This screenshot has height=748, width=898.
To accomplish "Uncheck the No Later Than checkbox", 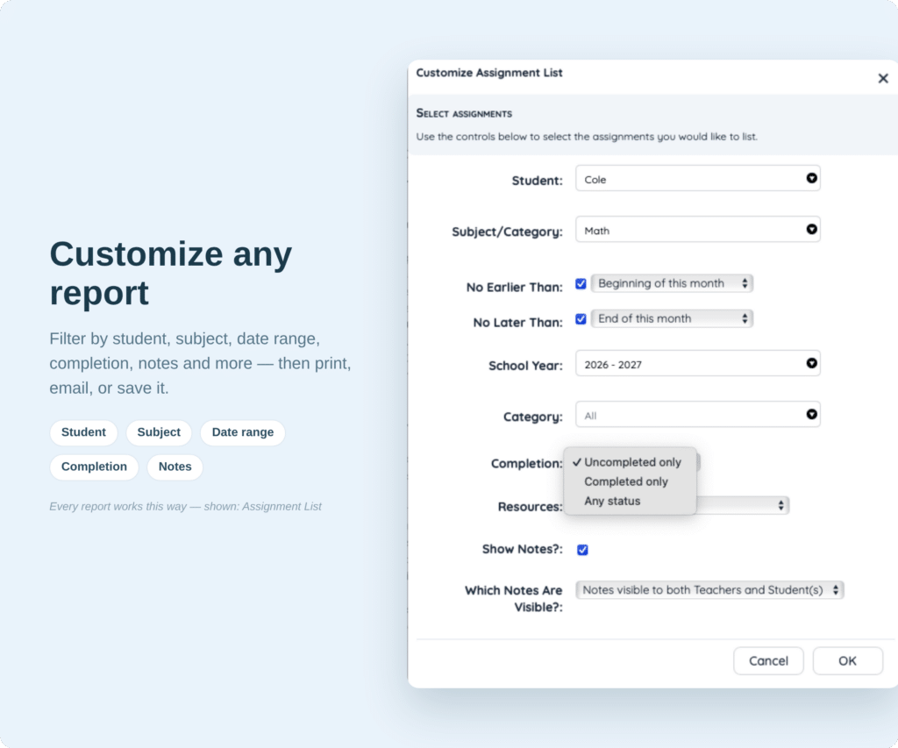I will click(x=581, y=319).
